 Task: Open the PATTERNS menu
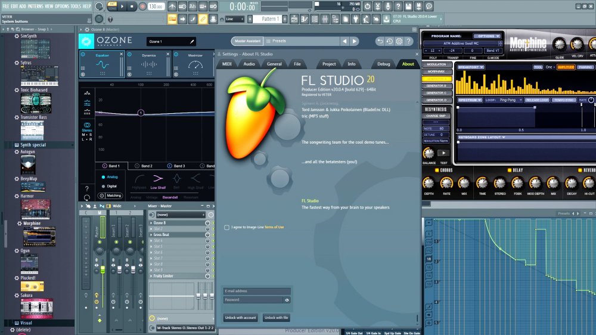pos(35,6)
